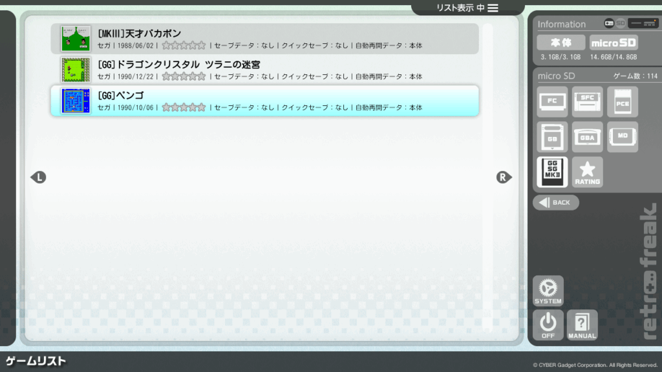Go to previous page with L arrow
Viewport: 662px width, 372px height.
[39, 177]
